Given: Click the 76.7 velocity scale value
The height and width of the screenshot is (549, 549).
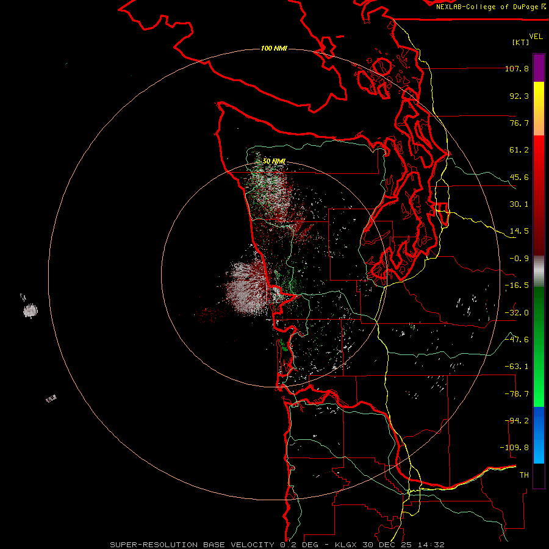Looking at the screenshot, I should tap(519, 123).
